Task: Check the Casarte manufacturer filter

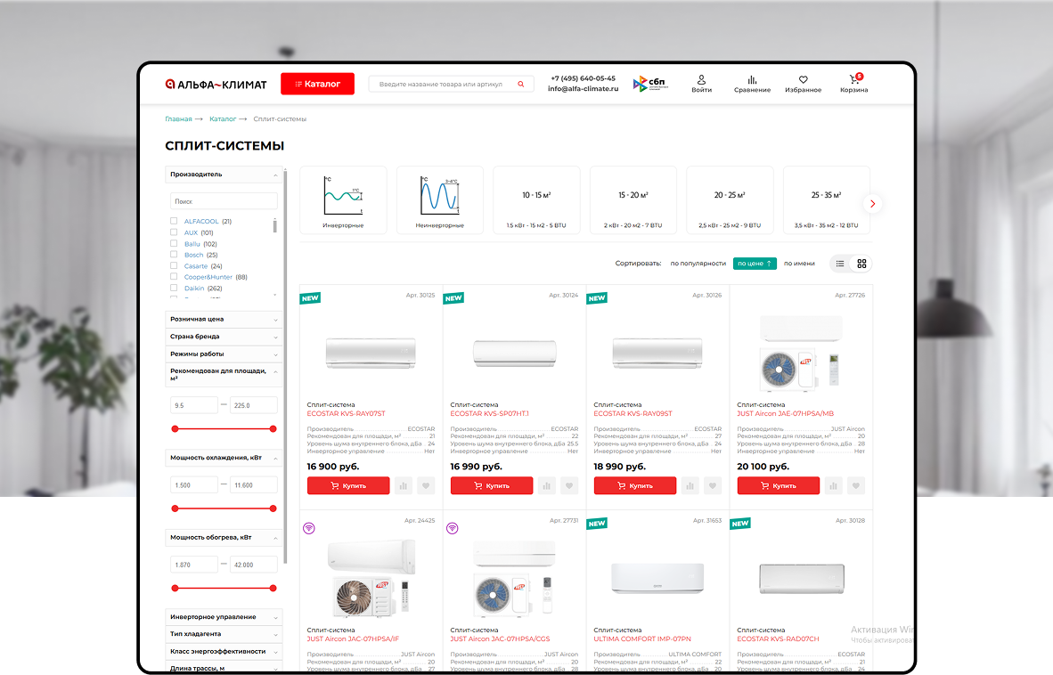Action: [x=174, y=265]
